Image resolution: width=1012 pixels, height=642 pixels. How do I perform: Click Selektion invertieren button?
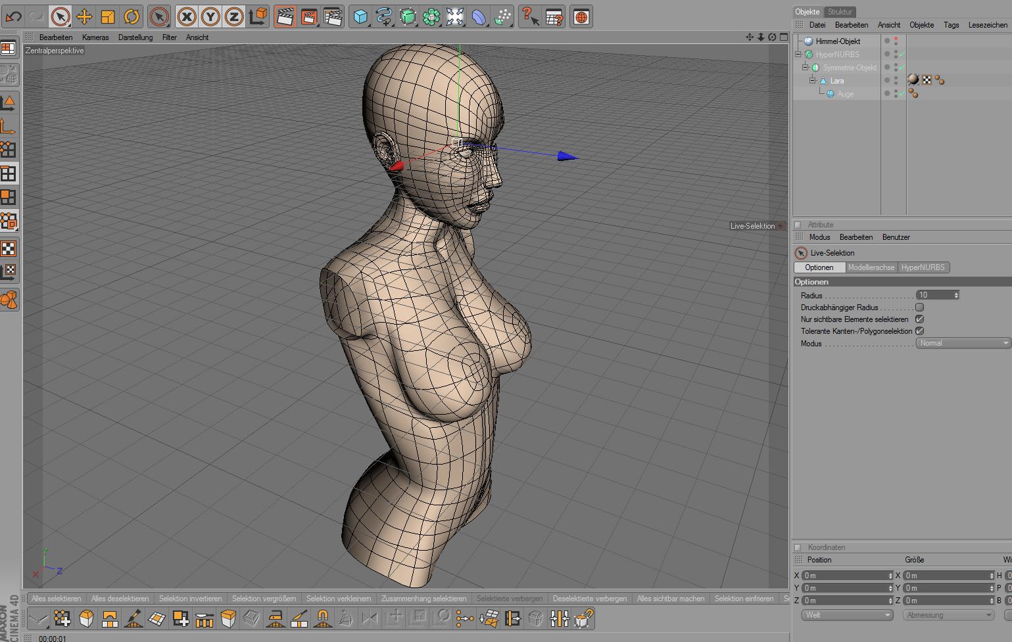pos(190,599)
